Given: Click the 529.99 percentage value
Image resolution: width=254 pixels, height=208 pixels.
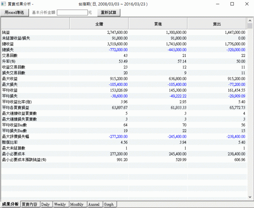Looking at the screenshot, I should [x=181, y=160].
